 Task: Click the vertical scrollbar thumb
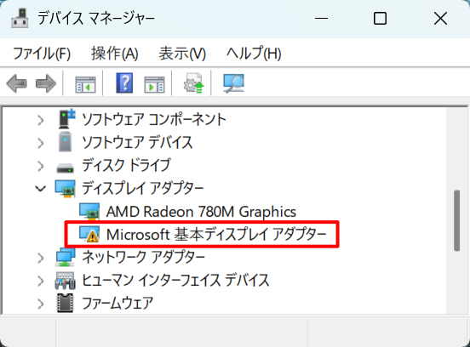[457, 220]
